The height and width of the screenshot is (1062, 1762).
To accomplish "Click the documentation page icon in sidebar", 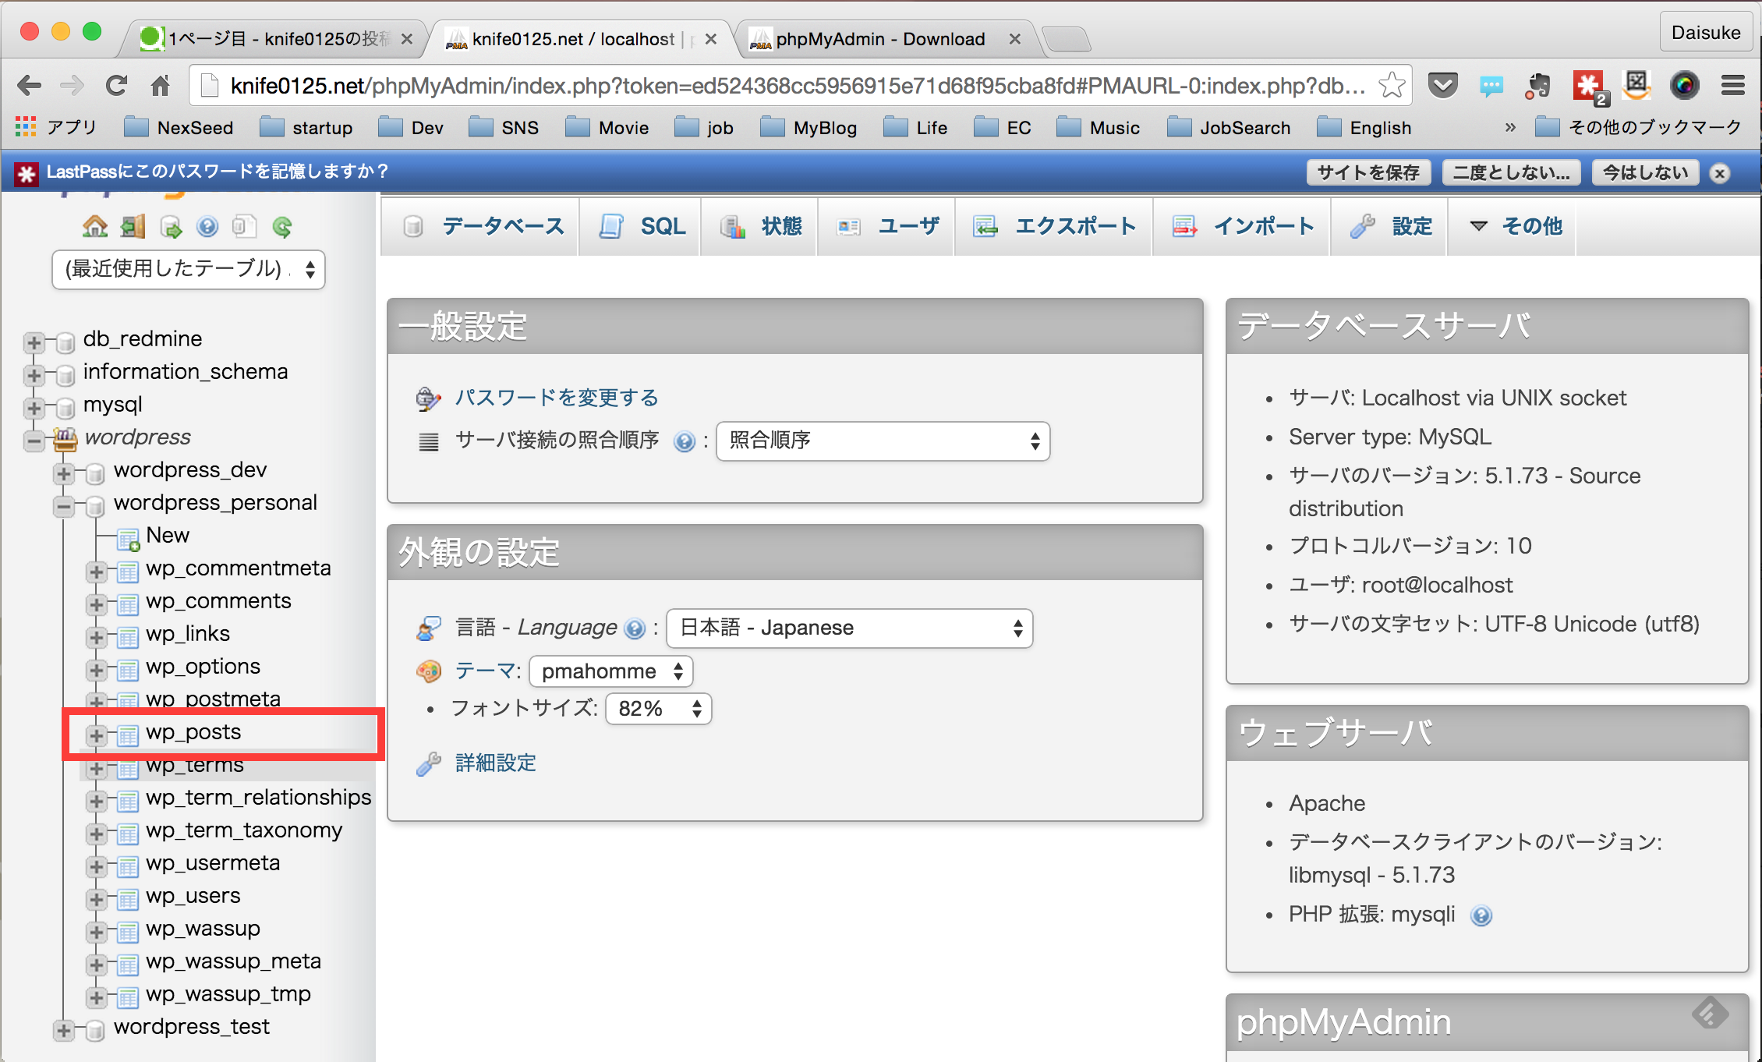I will coord(245,226).
